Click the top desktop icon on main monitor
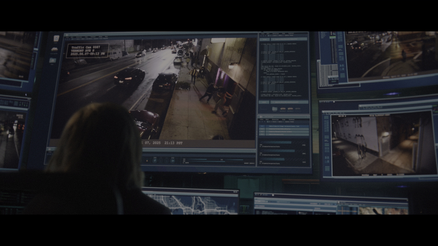This screenshot has height=246, width=438. tap(56, 38)
